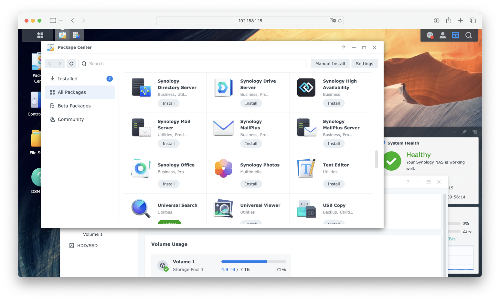Select Volume 1 in Storage Manager sidebar
The image size is (500, 301).
click(93, 234)
